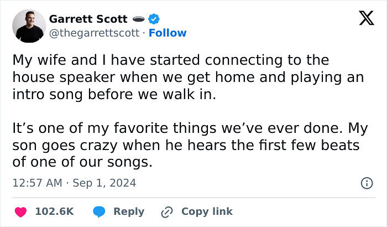Screen dimensions: 387x227
Task: Click the 'intro song before we walk in' line
Action: click(x=114, y=94)
